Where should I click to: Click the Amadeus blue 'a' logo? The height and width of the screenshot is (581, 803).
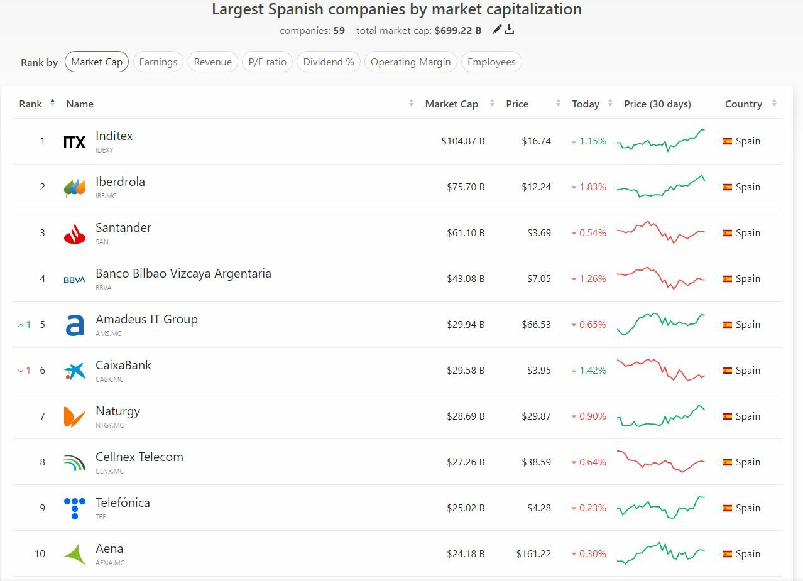coord(74,325)
